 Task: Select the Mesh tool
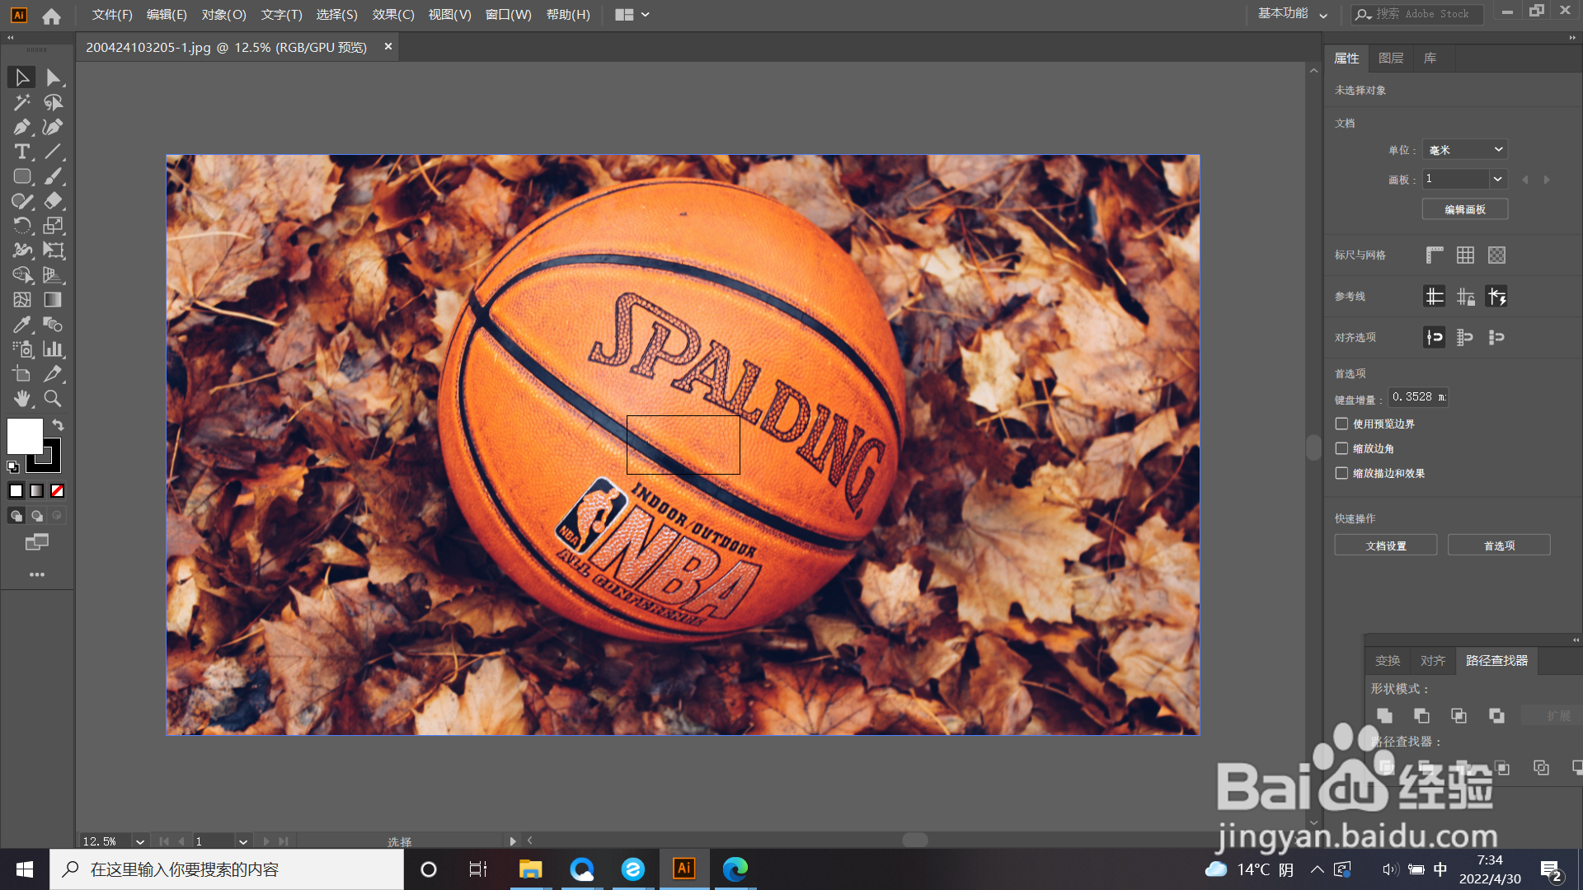(22, 300)
